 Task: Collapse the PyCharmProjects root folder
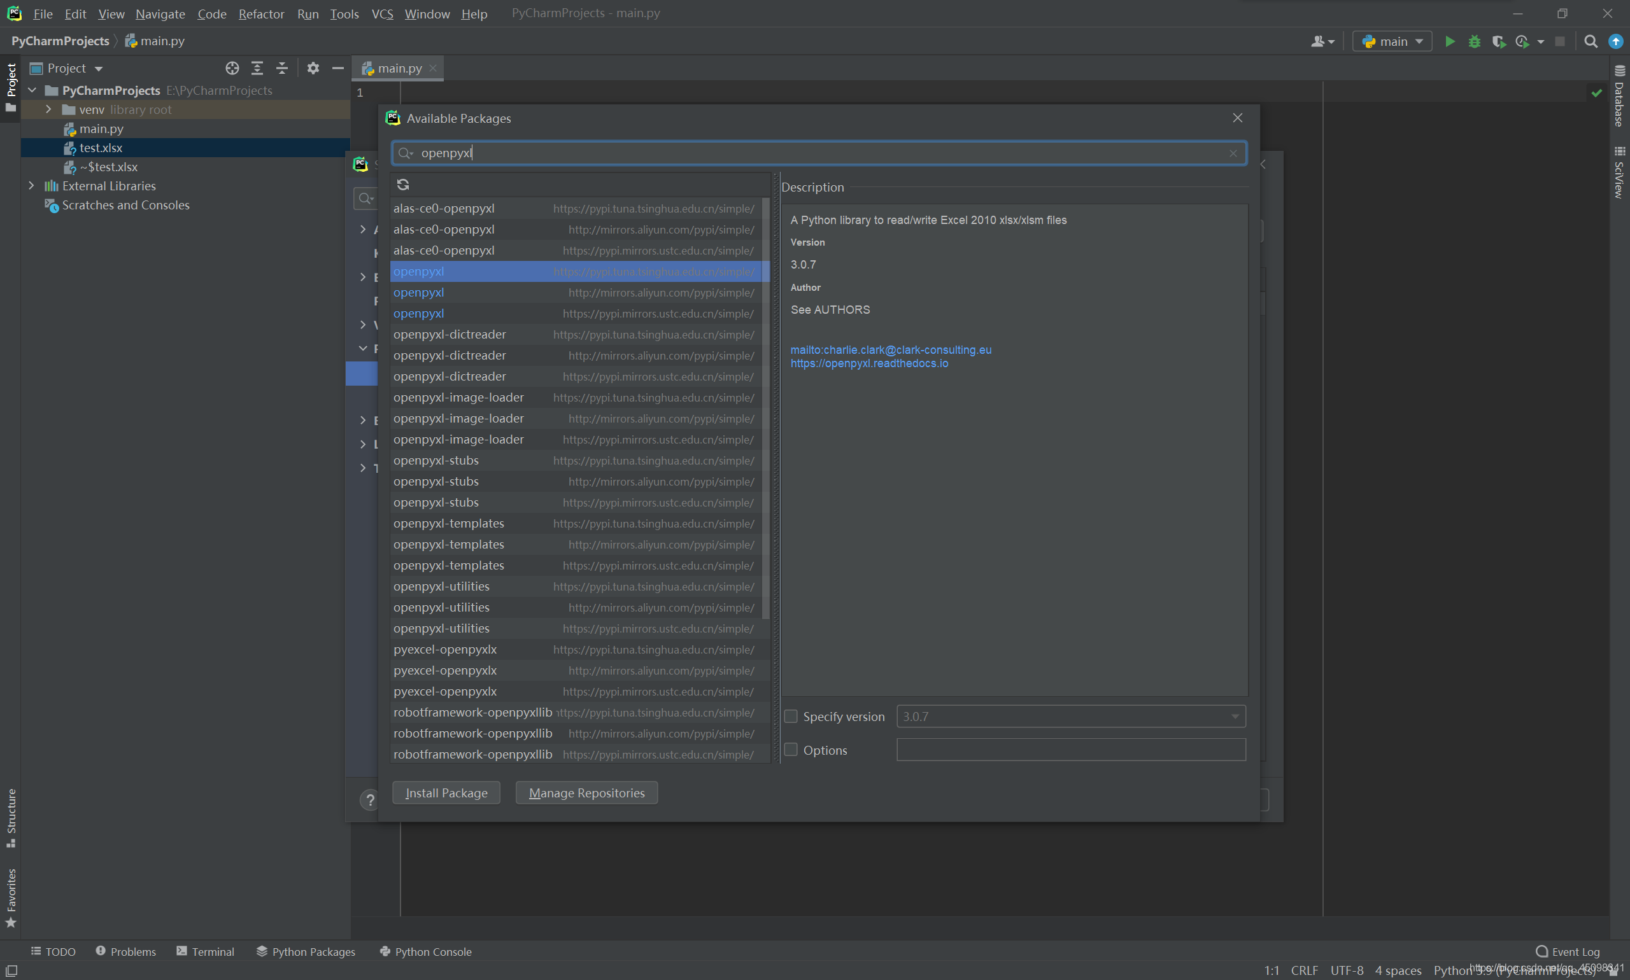(32, 90)
